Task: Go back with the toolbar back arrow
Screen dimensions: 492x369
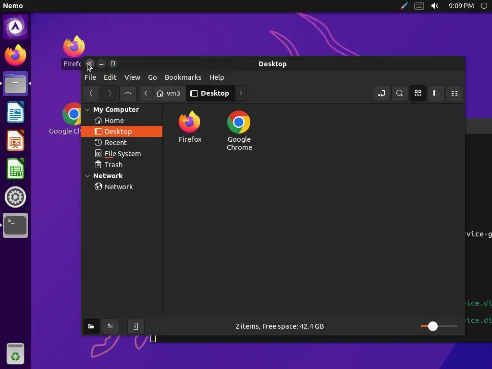Action: point(91,93)
